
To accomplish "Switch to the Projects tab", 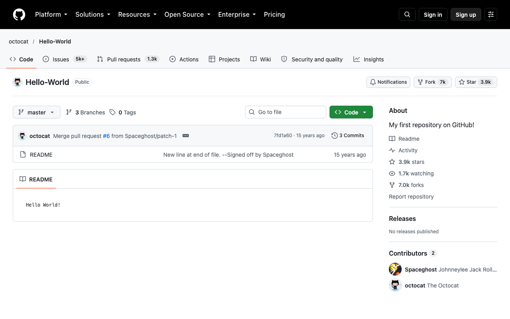I will [x=224, y=59].
